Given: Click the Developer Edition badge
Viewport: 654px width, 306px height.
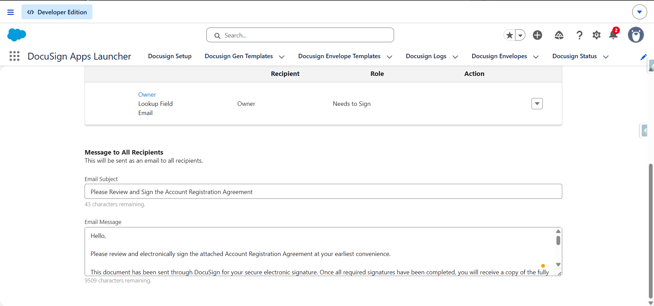Looking at the screenshot, I should [x=57, y=12].
